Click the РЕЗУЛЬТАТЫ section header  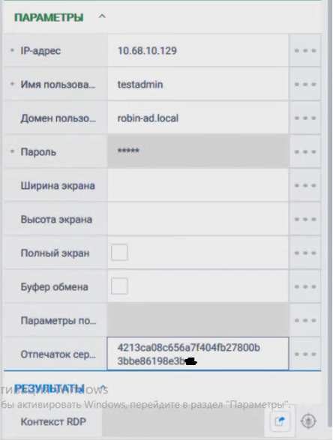tap(49, 388)
